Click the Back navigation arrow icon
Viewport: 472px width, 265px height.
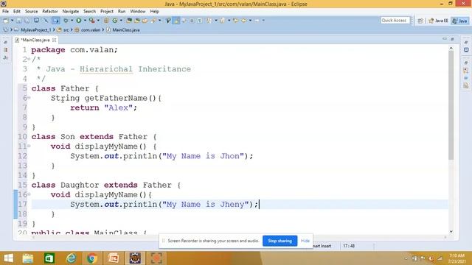click(x=244, y=21)
